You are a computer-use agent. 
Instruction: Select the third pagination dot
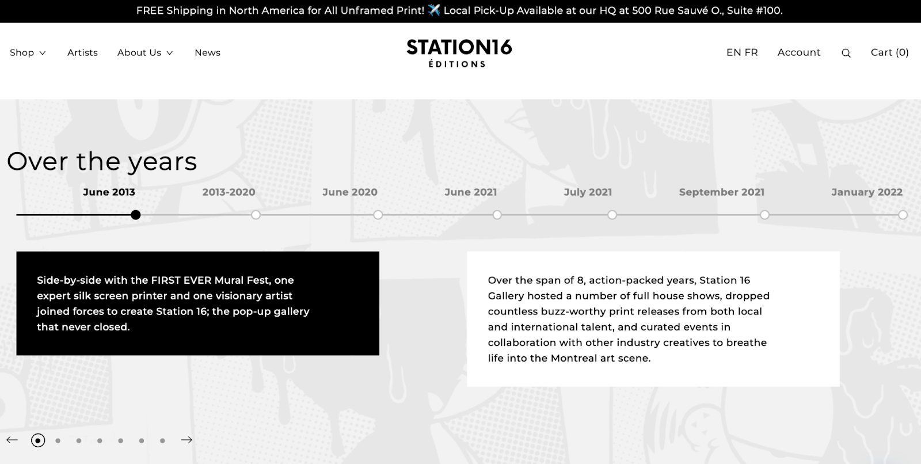pos(79,441)
